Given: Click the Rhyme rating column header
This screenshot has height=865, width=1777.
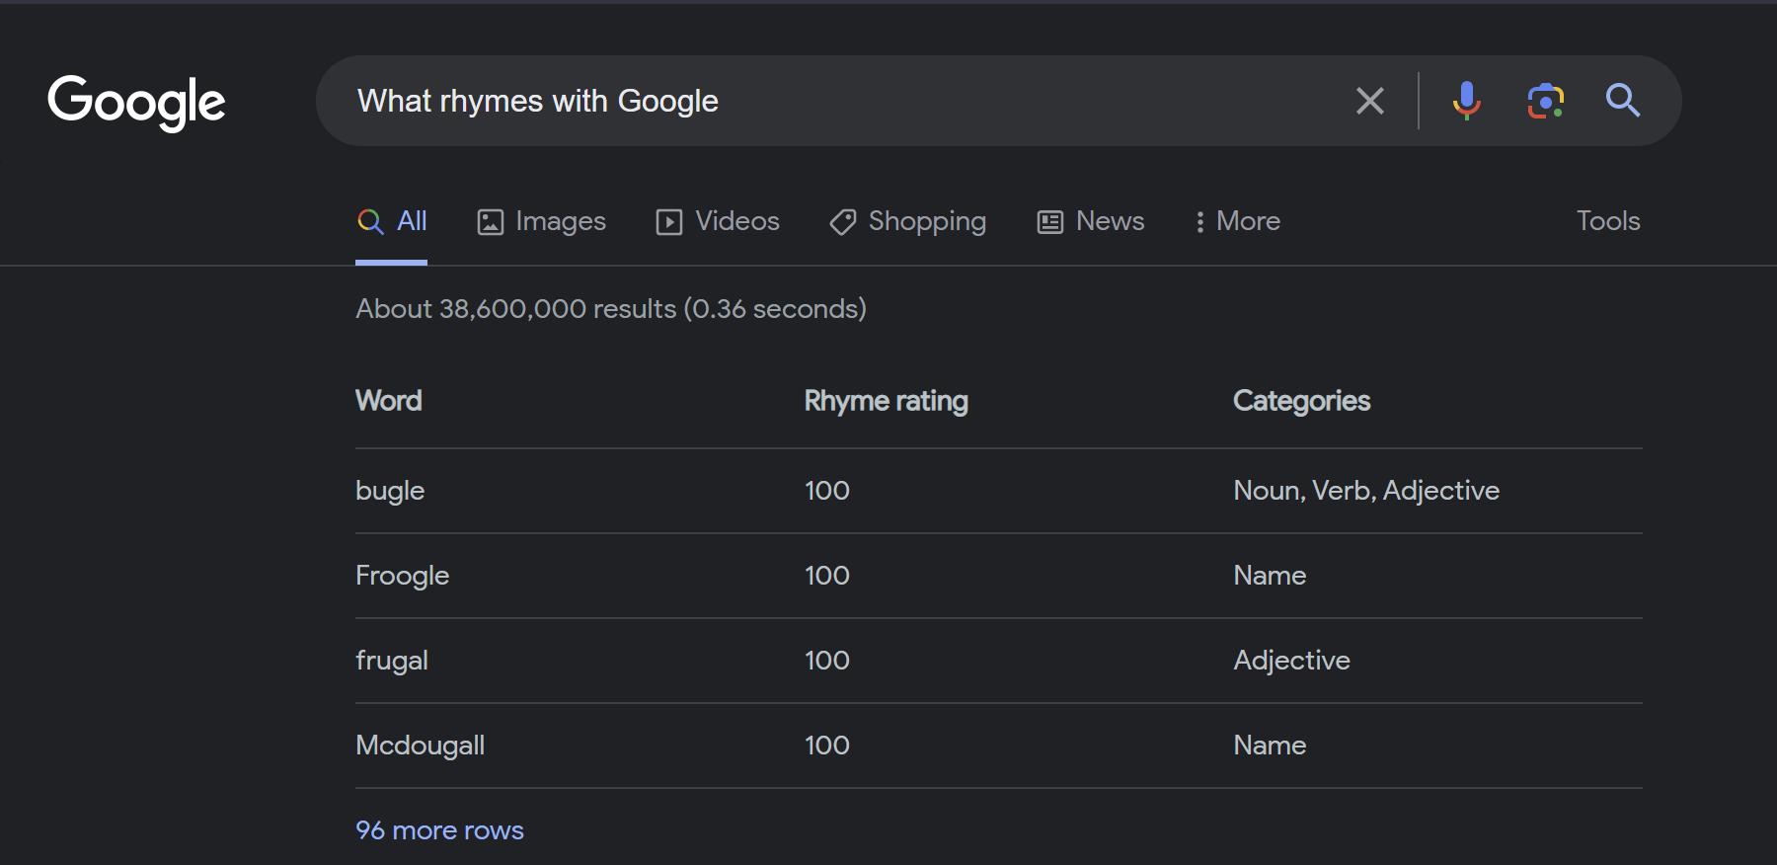Looking at the screenshot, I should click(886, 401).
